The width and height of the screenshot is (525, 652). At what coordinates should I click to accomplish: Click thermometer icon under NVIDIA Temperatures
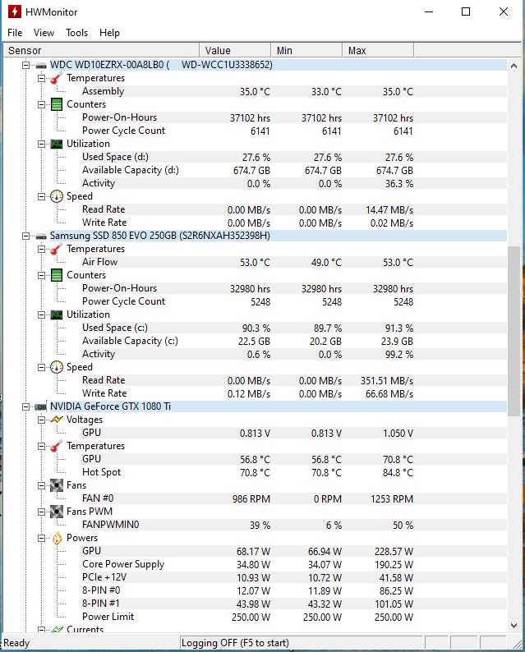56,446
